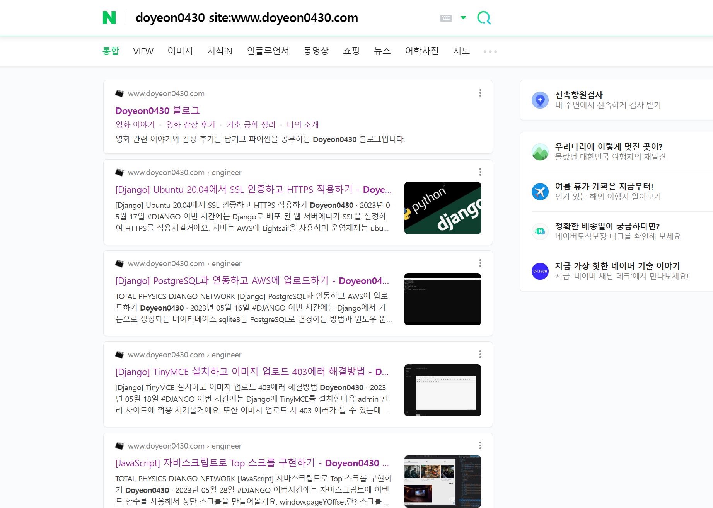This screenshot has height=508, width=713.
Task: Click the Naver delivery truck icon
Action: [x=540, y=231]
